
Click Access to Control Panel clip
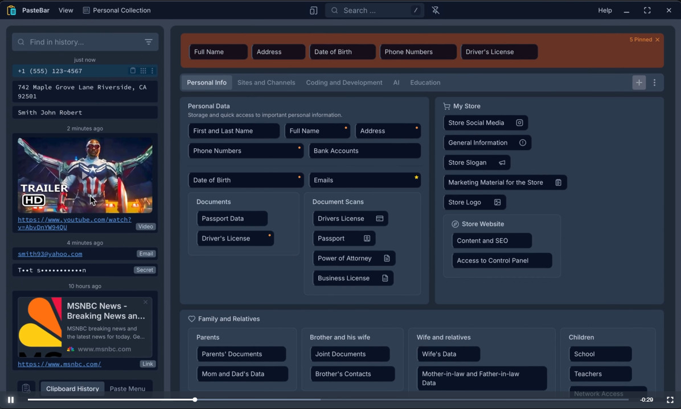[x=502, y=261]
